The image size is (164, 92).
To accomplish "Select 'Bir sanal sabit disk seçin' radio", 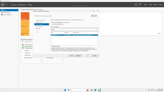I will click(52, 24).
